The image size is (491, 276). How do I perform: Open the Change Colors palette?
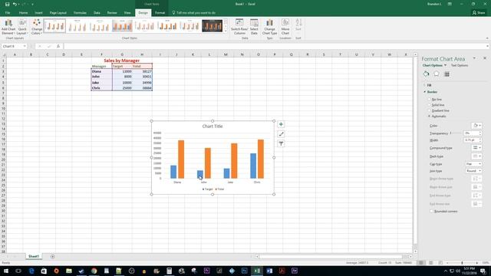(x=37, y=27)
